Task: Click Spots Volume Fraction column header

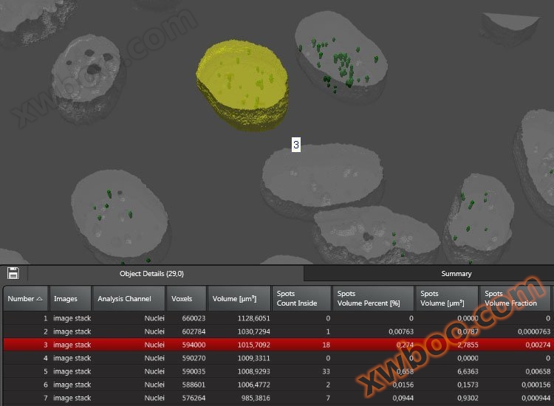Action: point(515,299)
